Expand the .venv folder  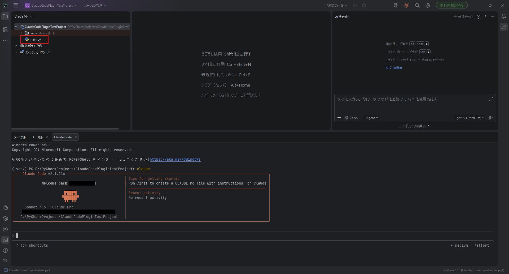[x=21, y=33]
